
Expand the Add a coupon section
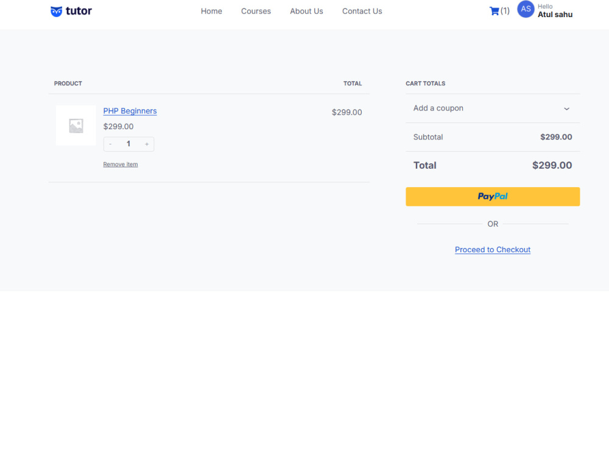(493, 108)
